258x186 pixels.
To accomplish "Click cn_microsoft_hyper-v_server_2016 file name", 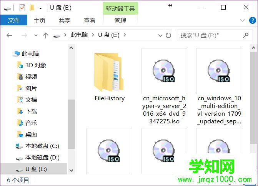I will coord(164,110).
